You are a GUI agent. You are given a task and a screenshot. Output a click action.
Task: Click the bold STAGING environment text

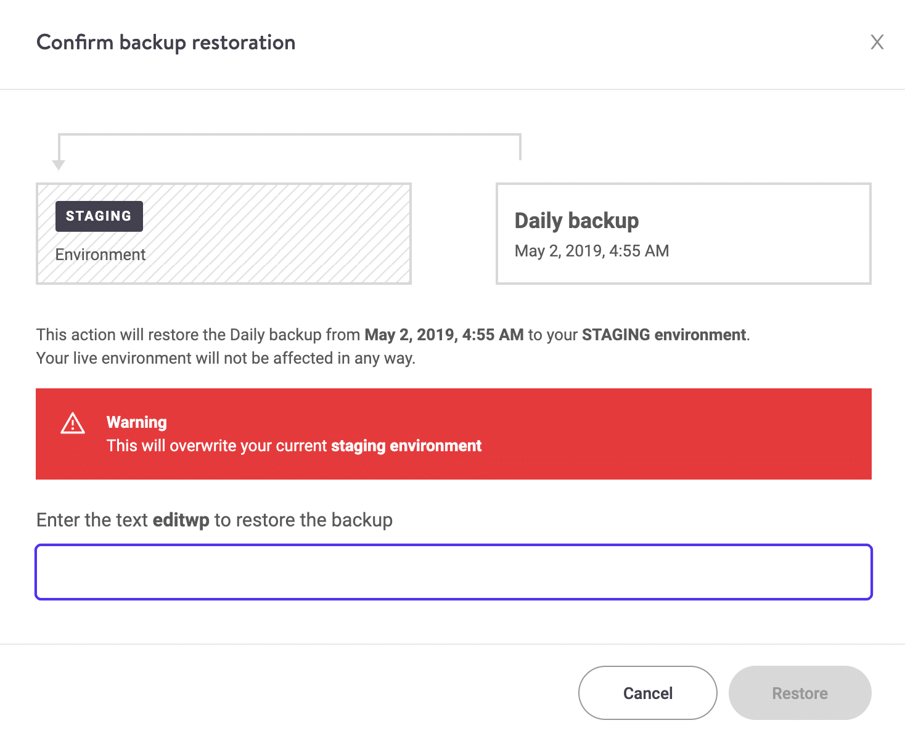(665, 335)
